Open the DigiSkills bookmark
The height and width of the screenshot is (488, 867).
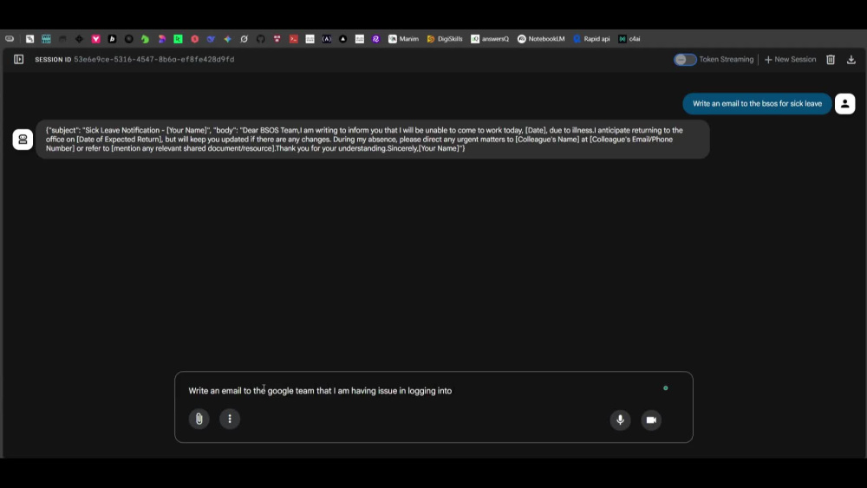tap(445, 39)
